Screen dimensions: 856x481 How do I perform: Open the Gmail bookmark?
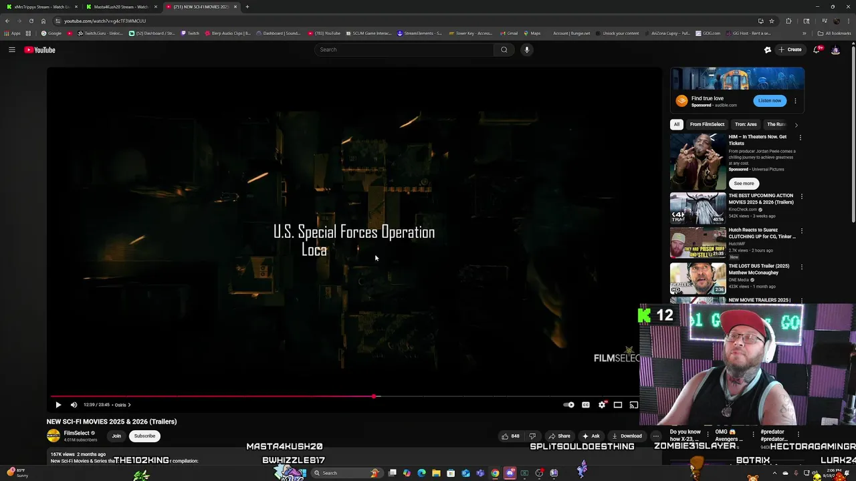click(509, 33)
